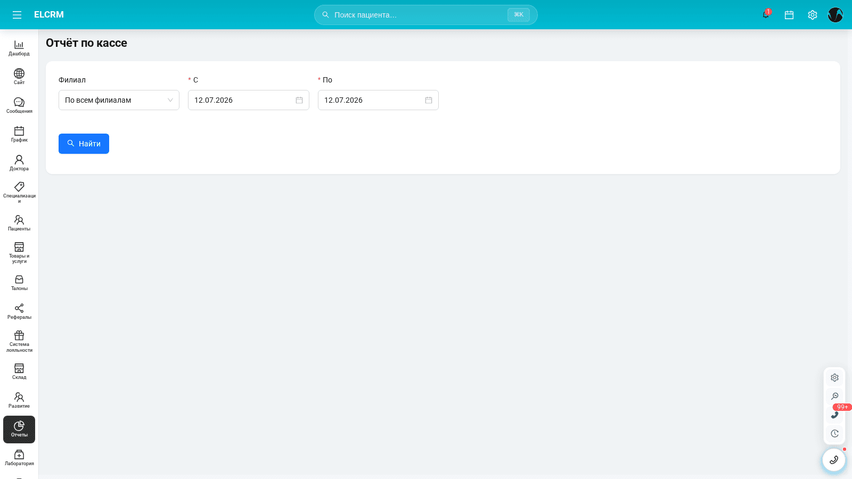Viewport: 852px width, 479px height.
Task: Open Система лояльности section
Action: (x=19, y=341)
